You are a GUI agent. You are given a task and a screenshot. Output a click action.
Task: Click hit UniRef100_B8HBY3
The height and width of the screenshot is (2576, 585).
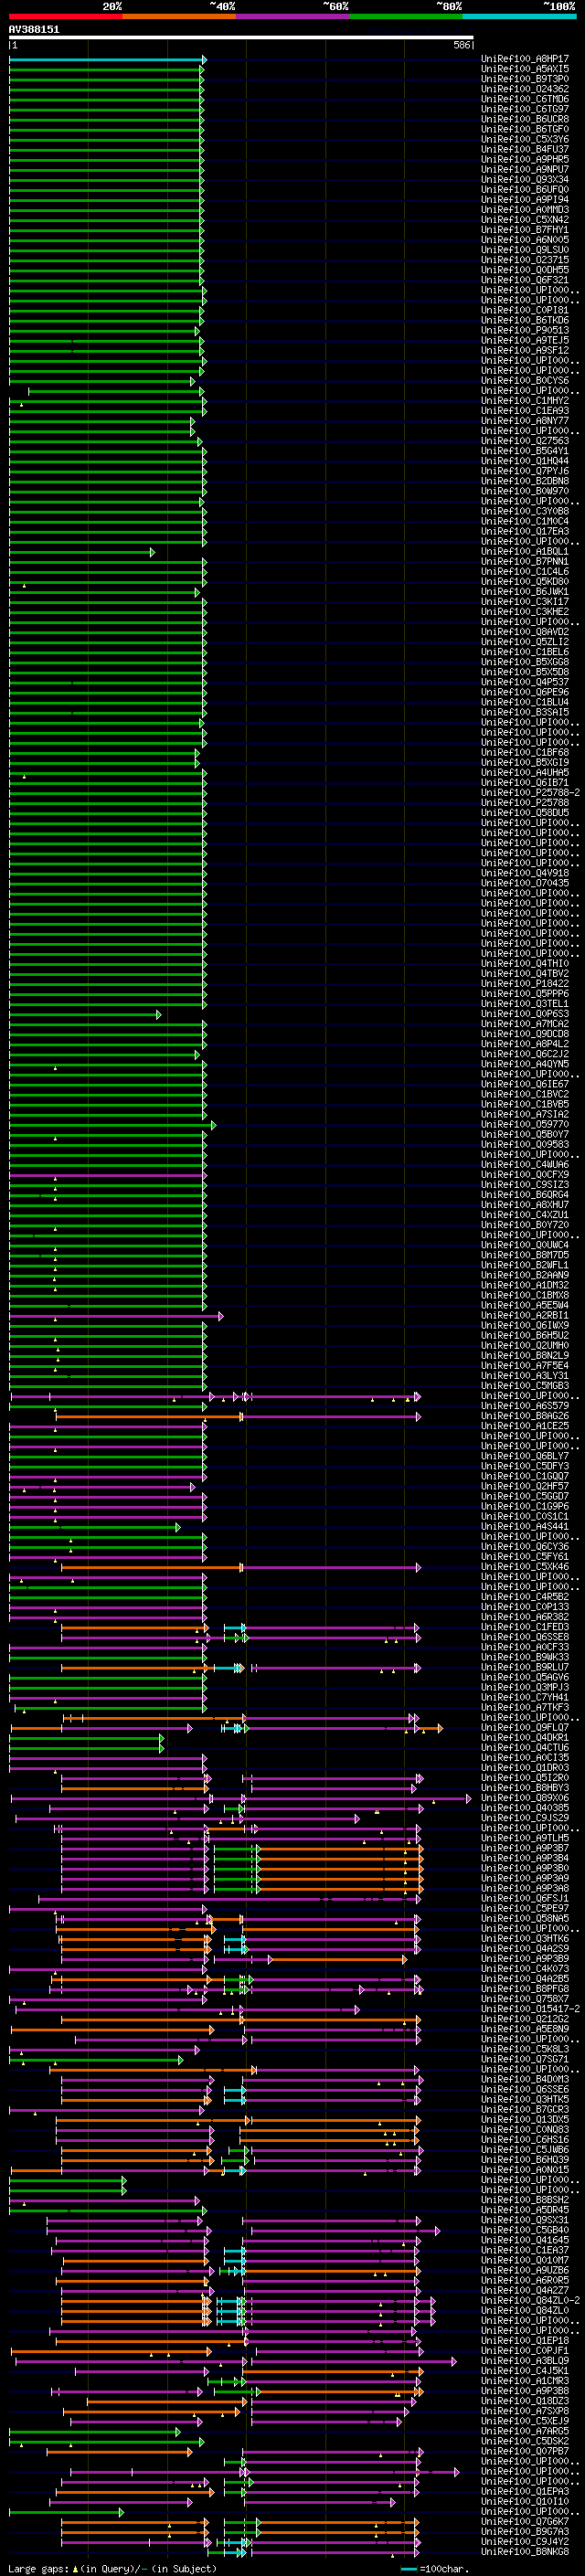coord(524,1787)
